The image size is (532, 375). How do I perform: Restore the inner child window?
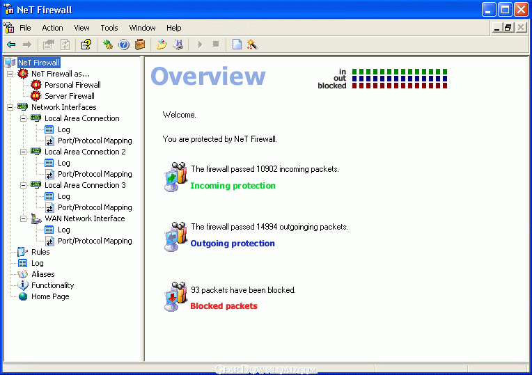pyautogui.click(x=508, y=27)
